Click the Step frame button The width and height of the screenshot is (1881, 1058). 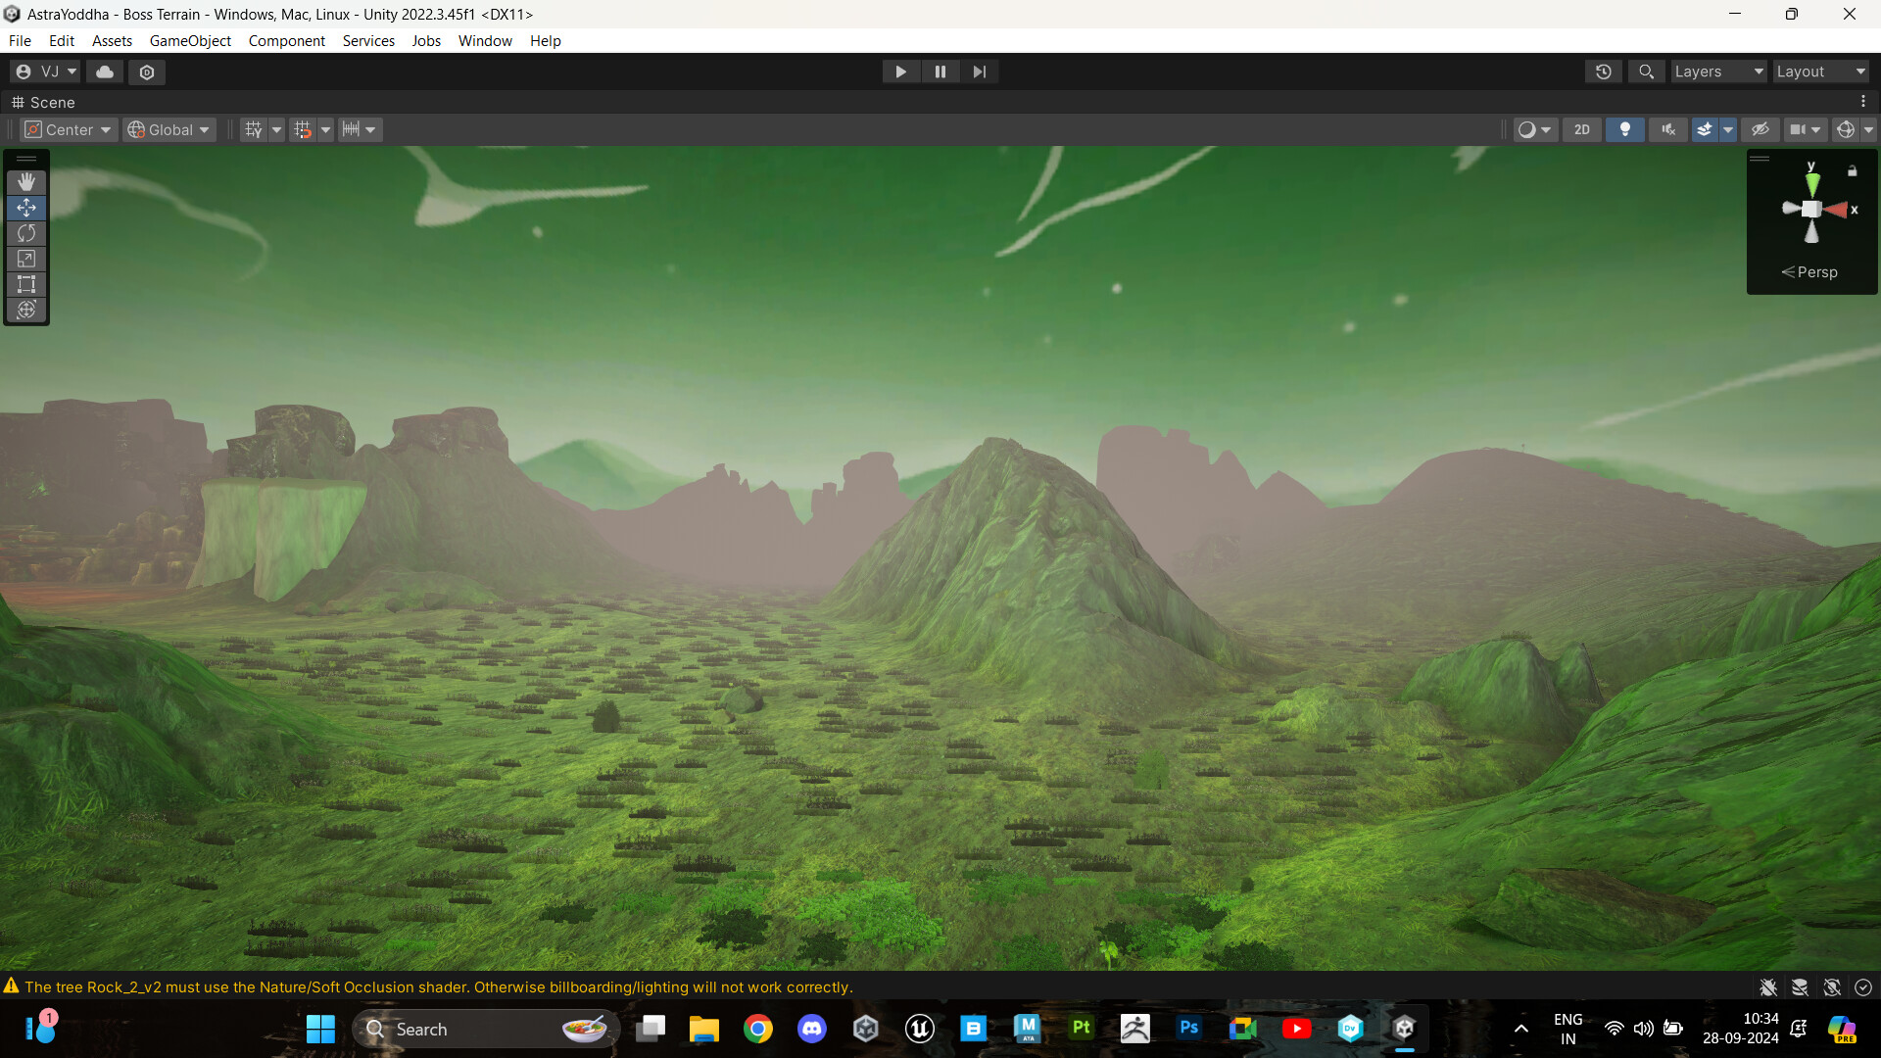(x=980, y=72)
